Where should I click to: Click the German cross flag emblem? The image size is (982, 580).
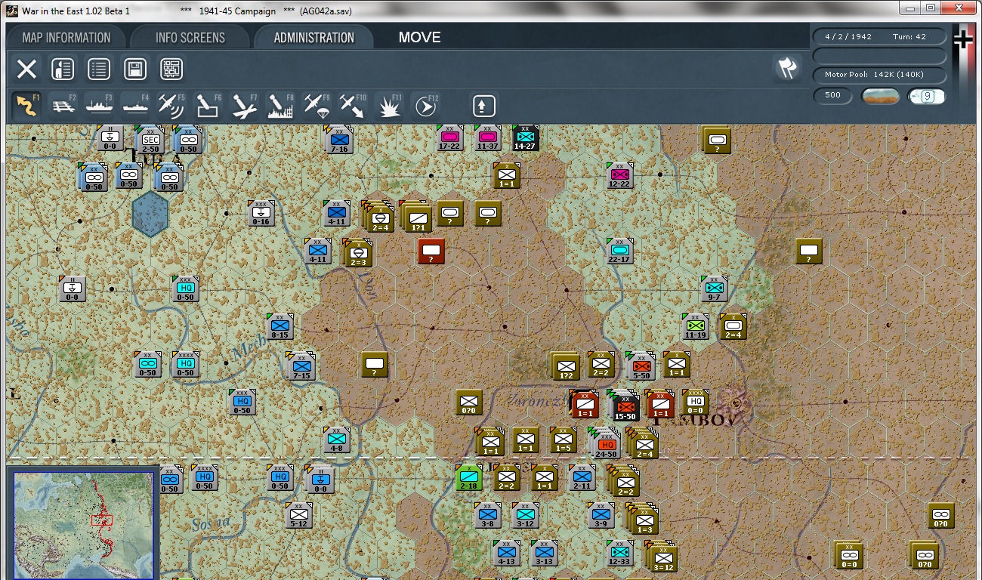[x=963, y=39]
